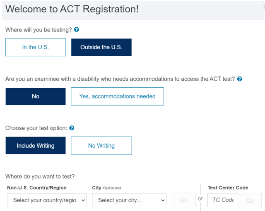The height and width of the screenshot is (211, 265).
Task: Open help icon next to accommodations question
Action: (239, 79)
